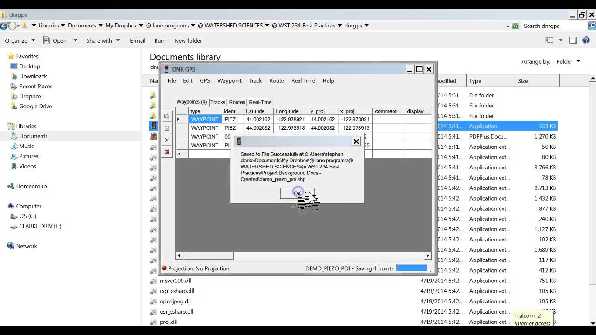Open the Help menu in DNR GPS

pyautogui.click(x=328, y=80)
